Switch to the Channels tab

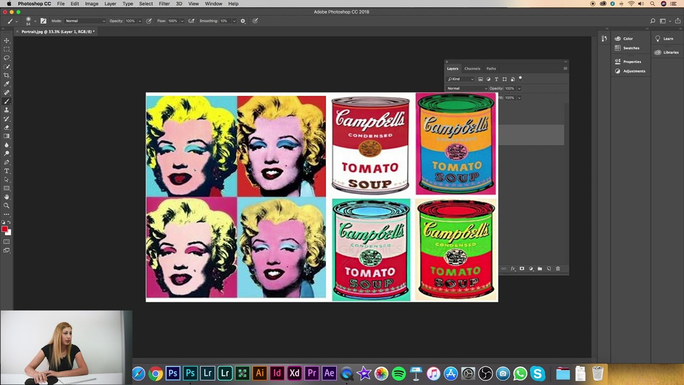(472, 68)
